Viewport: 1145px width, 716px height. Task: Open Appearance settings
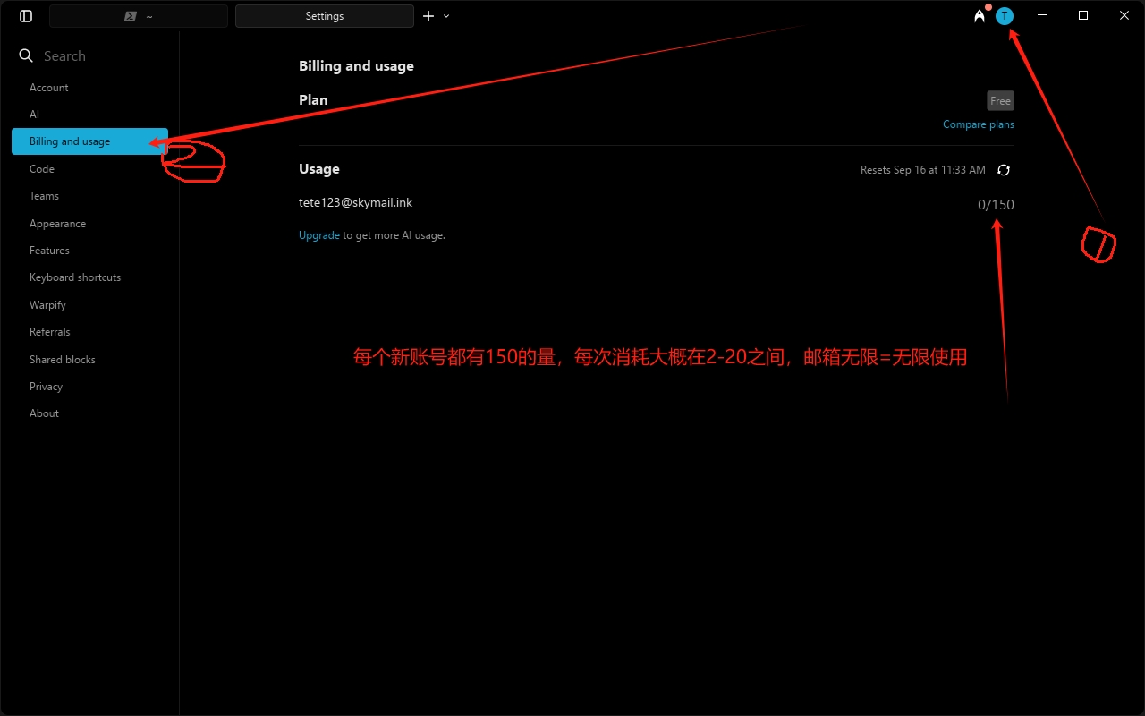coord(57,224)
